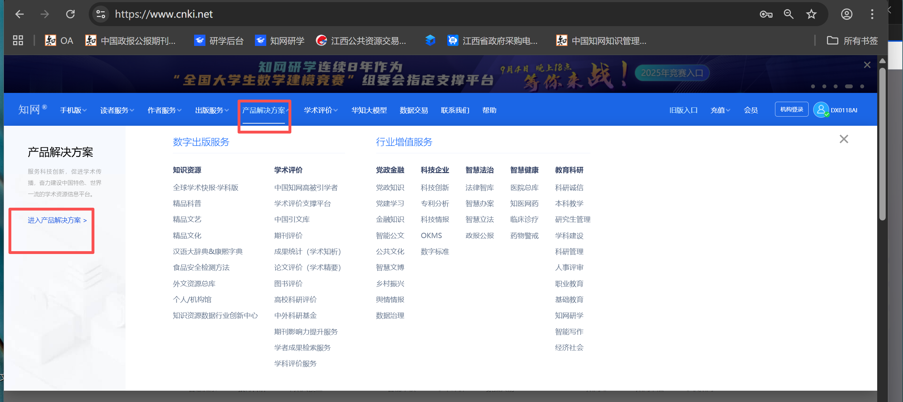Close the 产品解决方案 mega menu
This screenshot has width=903, height=402.
(844, 139)
